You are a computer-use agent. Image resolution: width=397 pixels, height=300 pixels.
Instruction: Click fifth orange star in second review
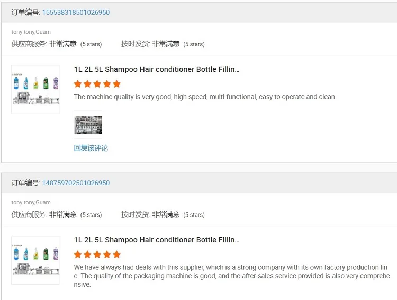pyautogui.click(x=117, y=255)
